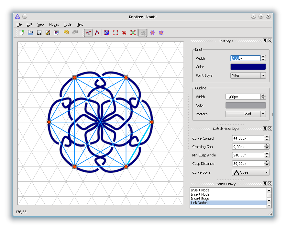Toggle the grid enable button
The width and height of the screenshot is (286, 229).
pos(143,33)
